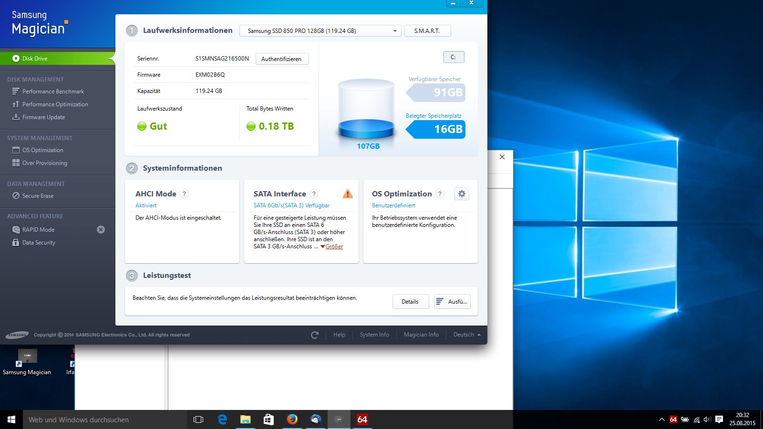Select Secure Erase in sidebar
Image resolution: width=763 pixels, height=429 pixels.
click(38, 196)
